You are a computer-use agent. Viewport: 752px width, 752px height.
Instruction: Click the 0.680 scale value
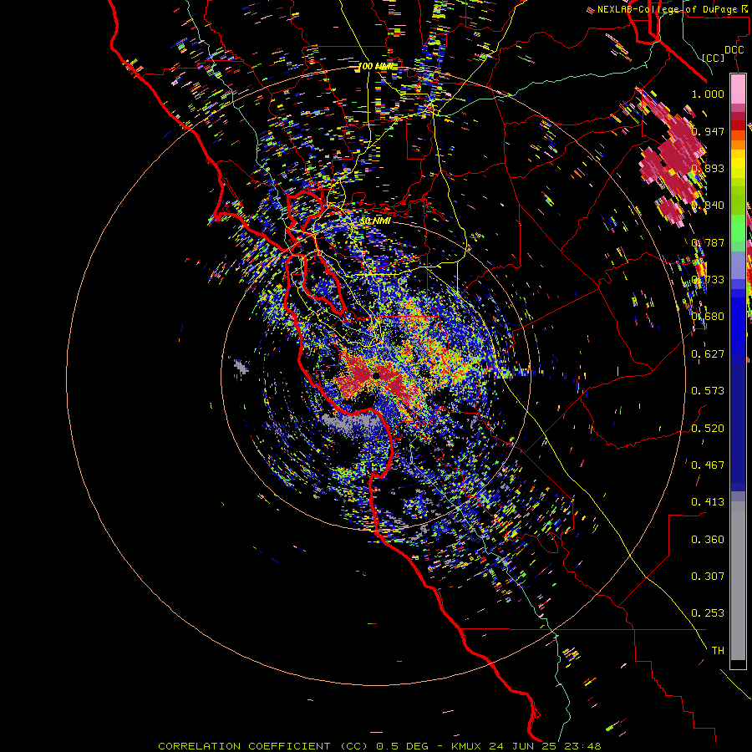(708, 317)
